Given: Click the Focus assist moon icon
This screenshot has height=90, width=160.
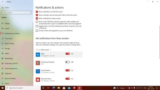Looking at the screenshot, I should [x=2, y=38].
